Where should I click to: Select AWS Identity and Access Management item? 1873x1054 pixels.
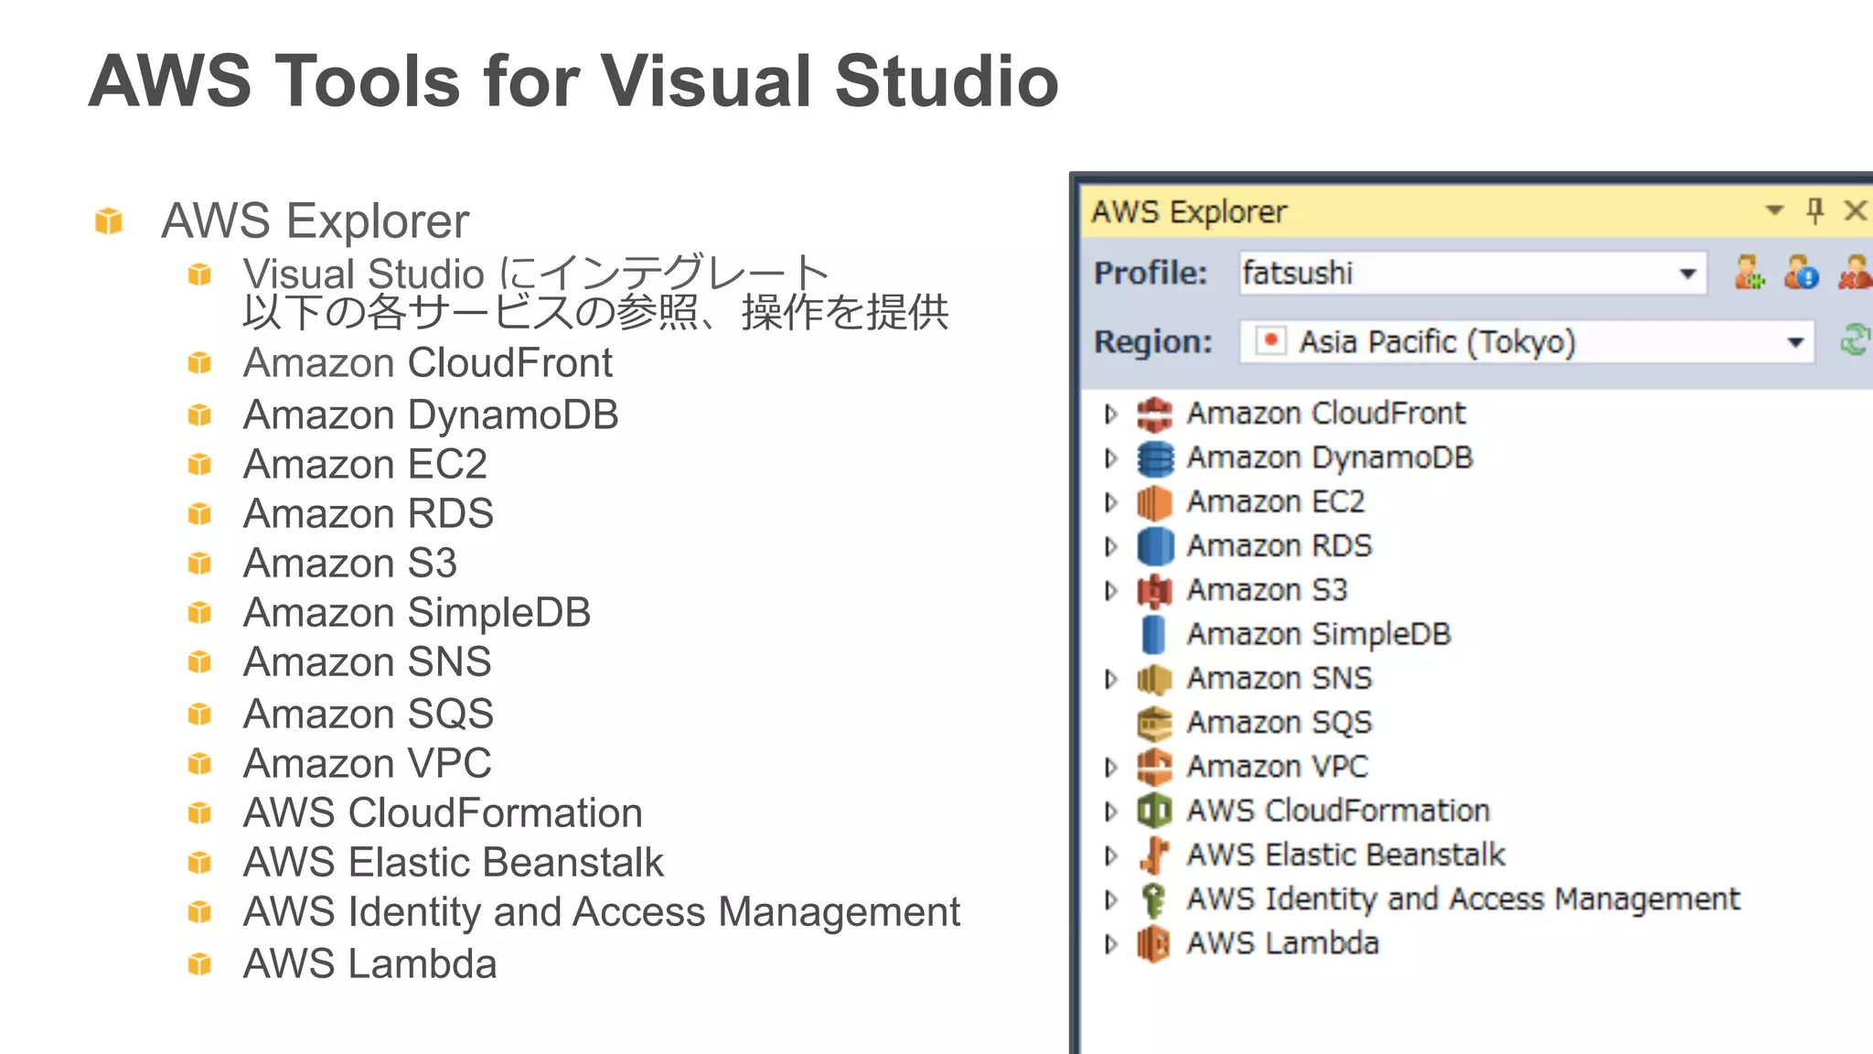(x=1462, y=899)
